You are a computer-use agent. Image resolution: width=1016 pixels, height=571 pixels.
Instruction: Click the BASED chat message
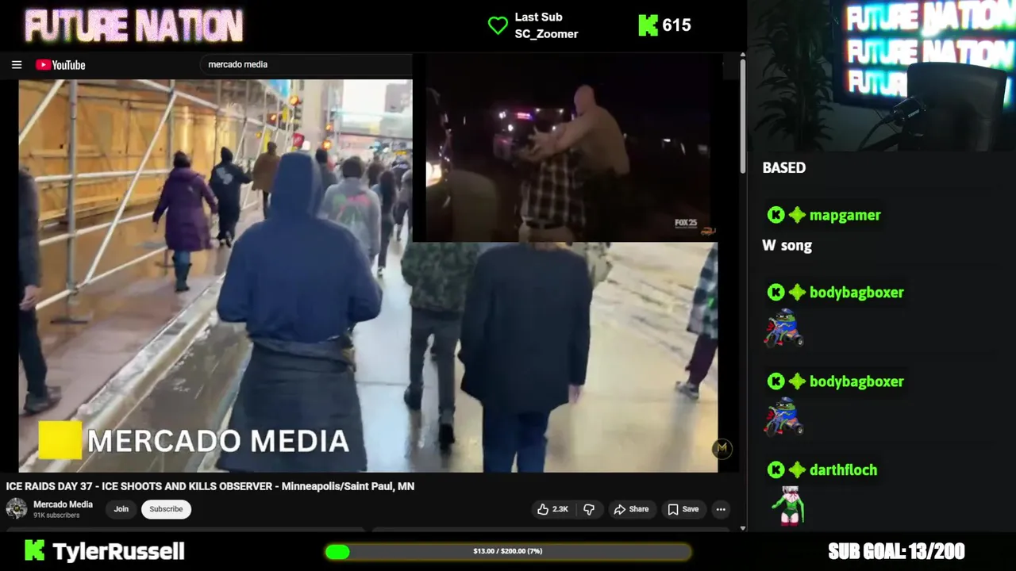783,168
